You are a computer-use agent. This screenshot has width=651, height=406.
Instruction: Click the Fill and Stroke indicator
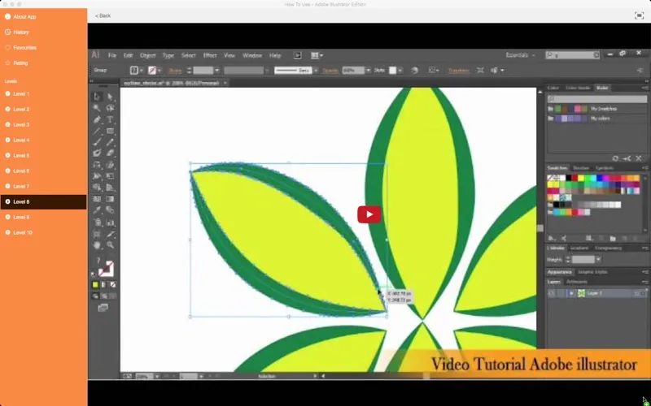point(106,270)
